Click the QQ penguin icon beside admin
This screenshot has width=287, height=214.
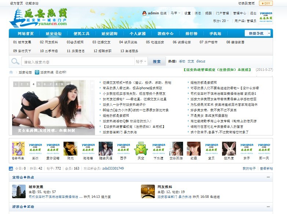144,13
